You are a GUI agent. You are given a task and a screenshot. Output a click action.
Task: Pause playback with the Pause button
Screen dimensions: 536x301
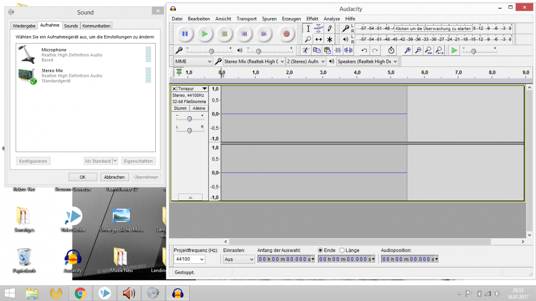coord(185,34)
